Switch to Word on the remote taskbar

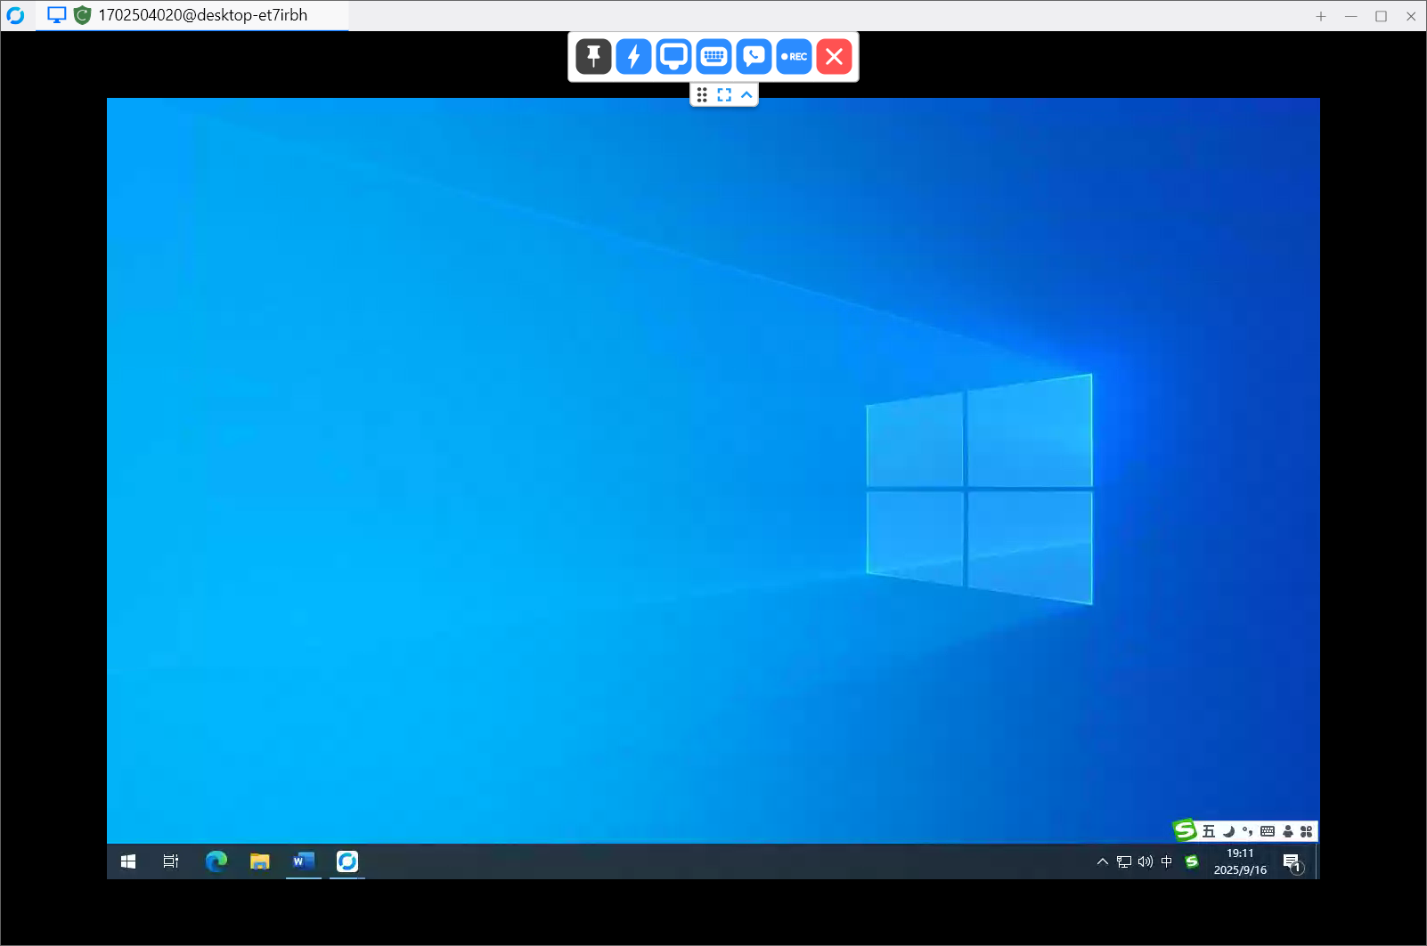click(x=304, y=861)
